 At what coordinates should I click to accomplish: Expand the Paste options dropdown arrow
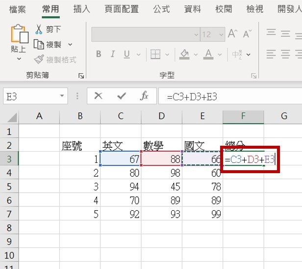(19, 59)
